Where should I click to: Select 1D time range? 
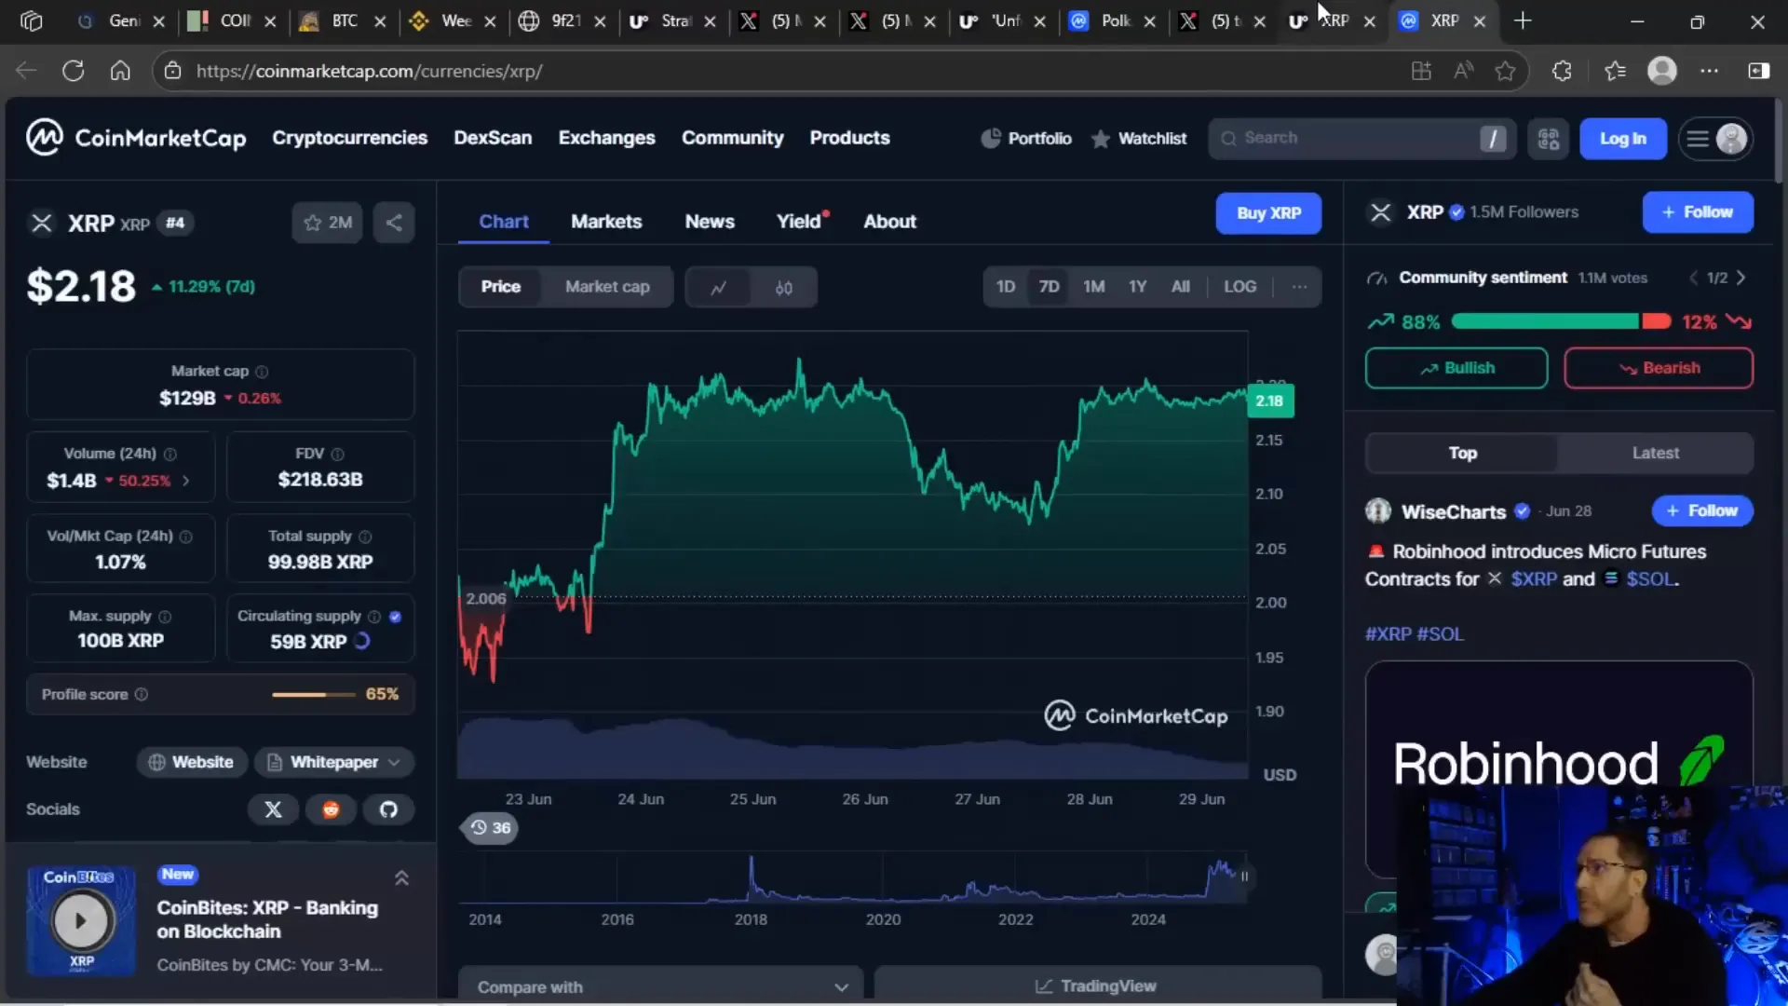[1006, 287]
